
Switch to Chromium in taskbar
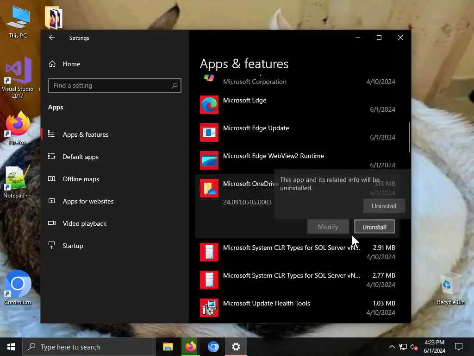[x=213, y=347]
